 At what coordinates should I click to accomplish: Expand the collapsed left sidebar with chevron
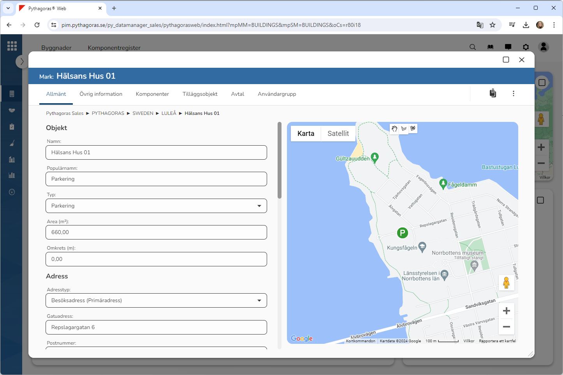(22, 62)
